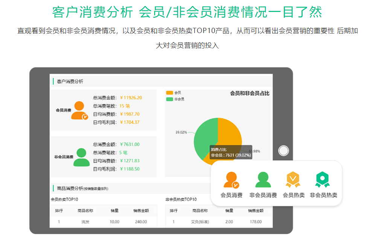
Task: Sort by 销量 column in the 会员热卖TOP10 table
Action: 115,210
